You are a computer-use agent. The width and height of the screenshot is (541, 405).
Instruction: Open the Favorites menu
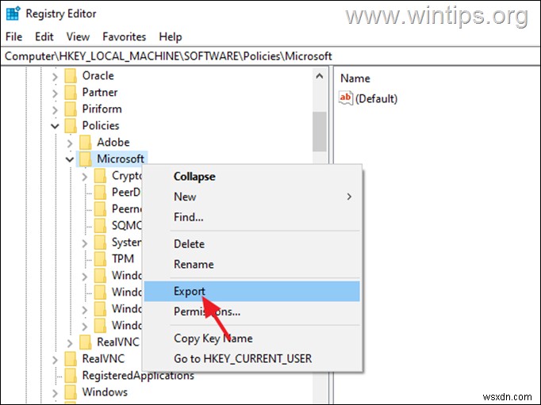125,36
